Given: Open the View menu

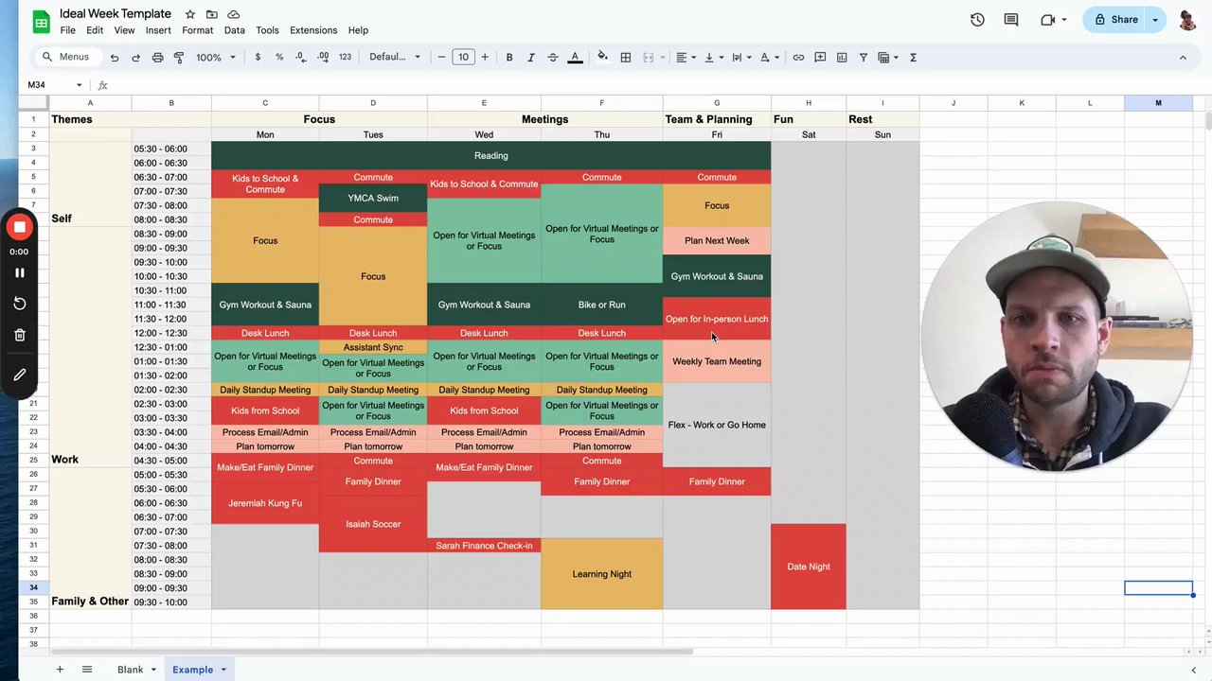Looking at the screenshot, I should 124,30.
